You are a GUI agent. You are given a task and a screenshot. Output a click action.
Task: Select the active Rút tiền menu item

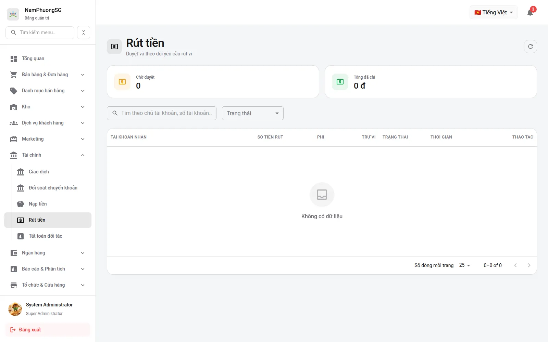(x=48, y=220)
